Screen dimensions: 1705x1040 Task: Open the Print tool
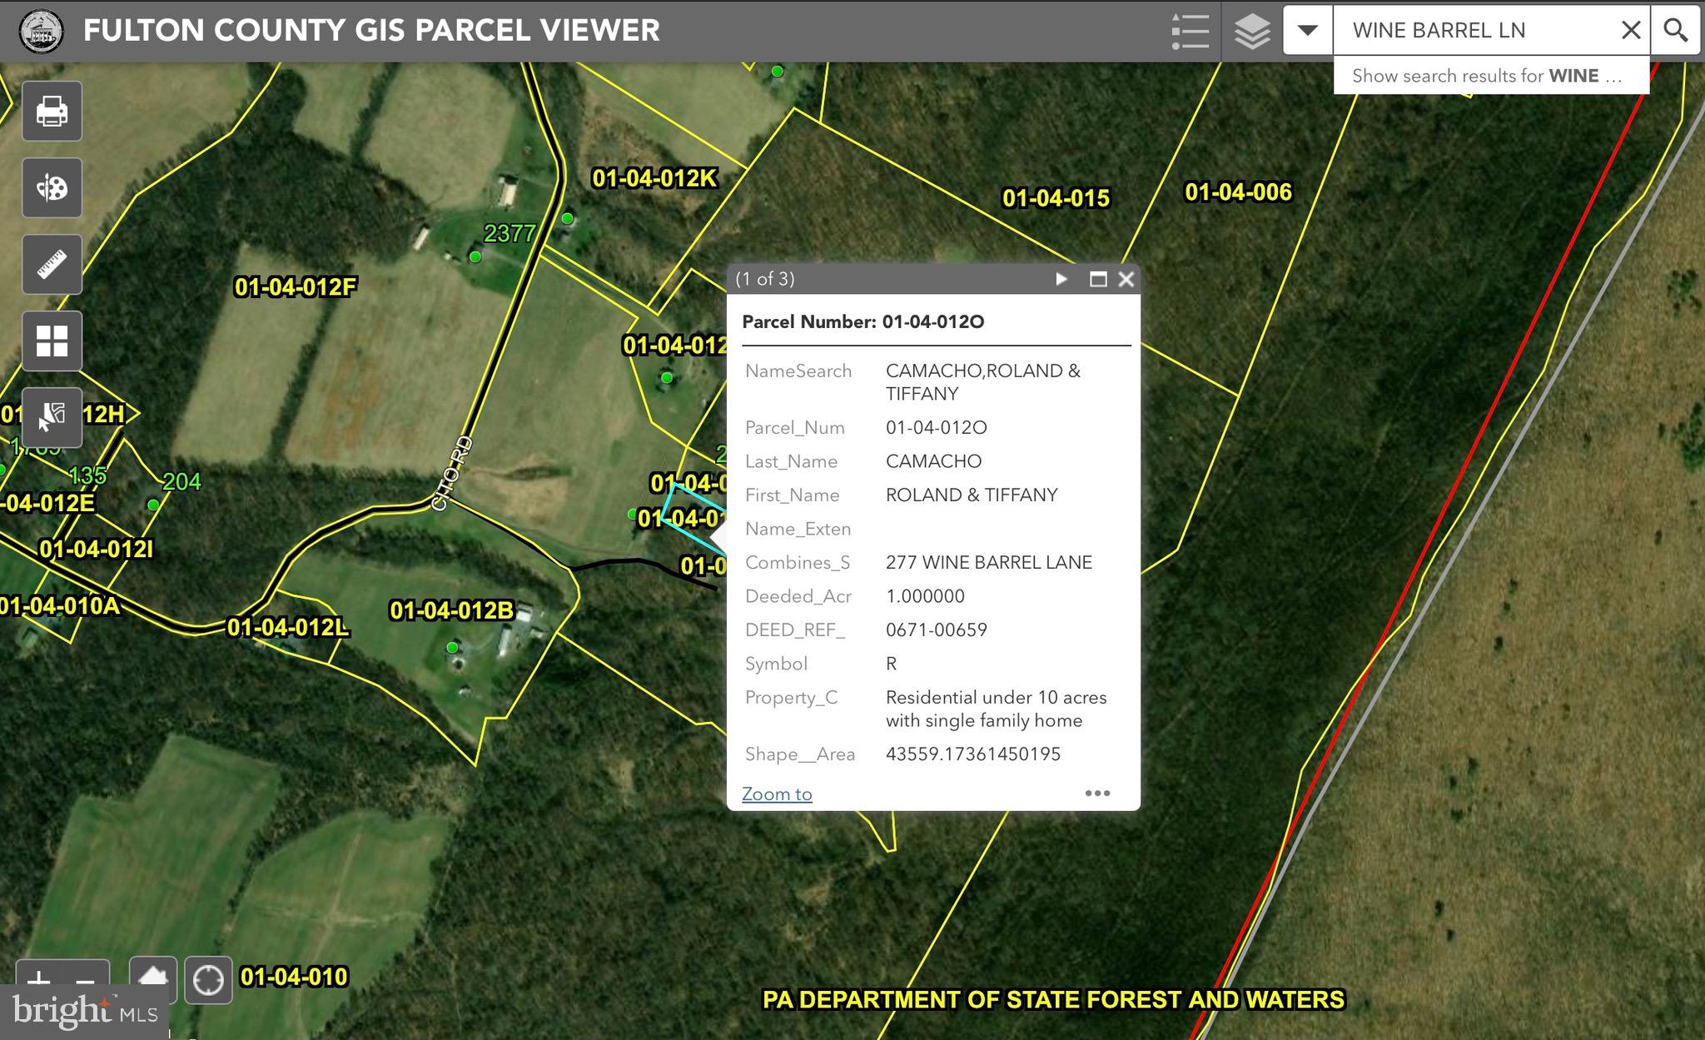(52, 111)
